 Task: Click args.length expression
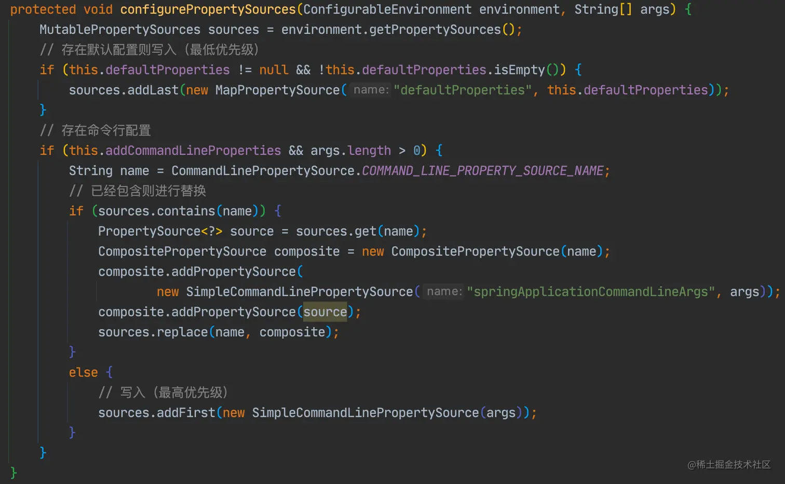coord(350,151)
